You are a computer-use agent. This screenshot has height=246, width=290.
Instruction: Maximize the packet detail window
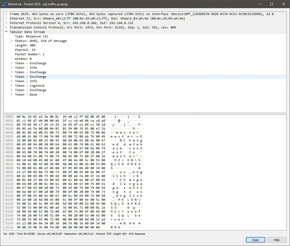pyautogui.click(x=271, y=4)
